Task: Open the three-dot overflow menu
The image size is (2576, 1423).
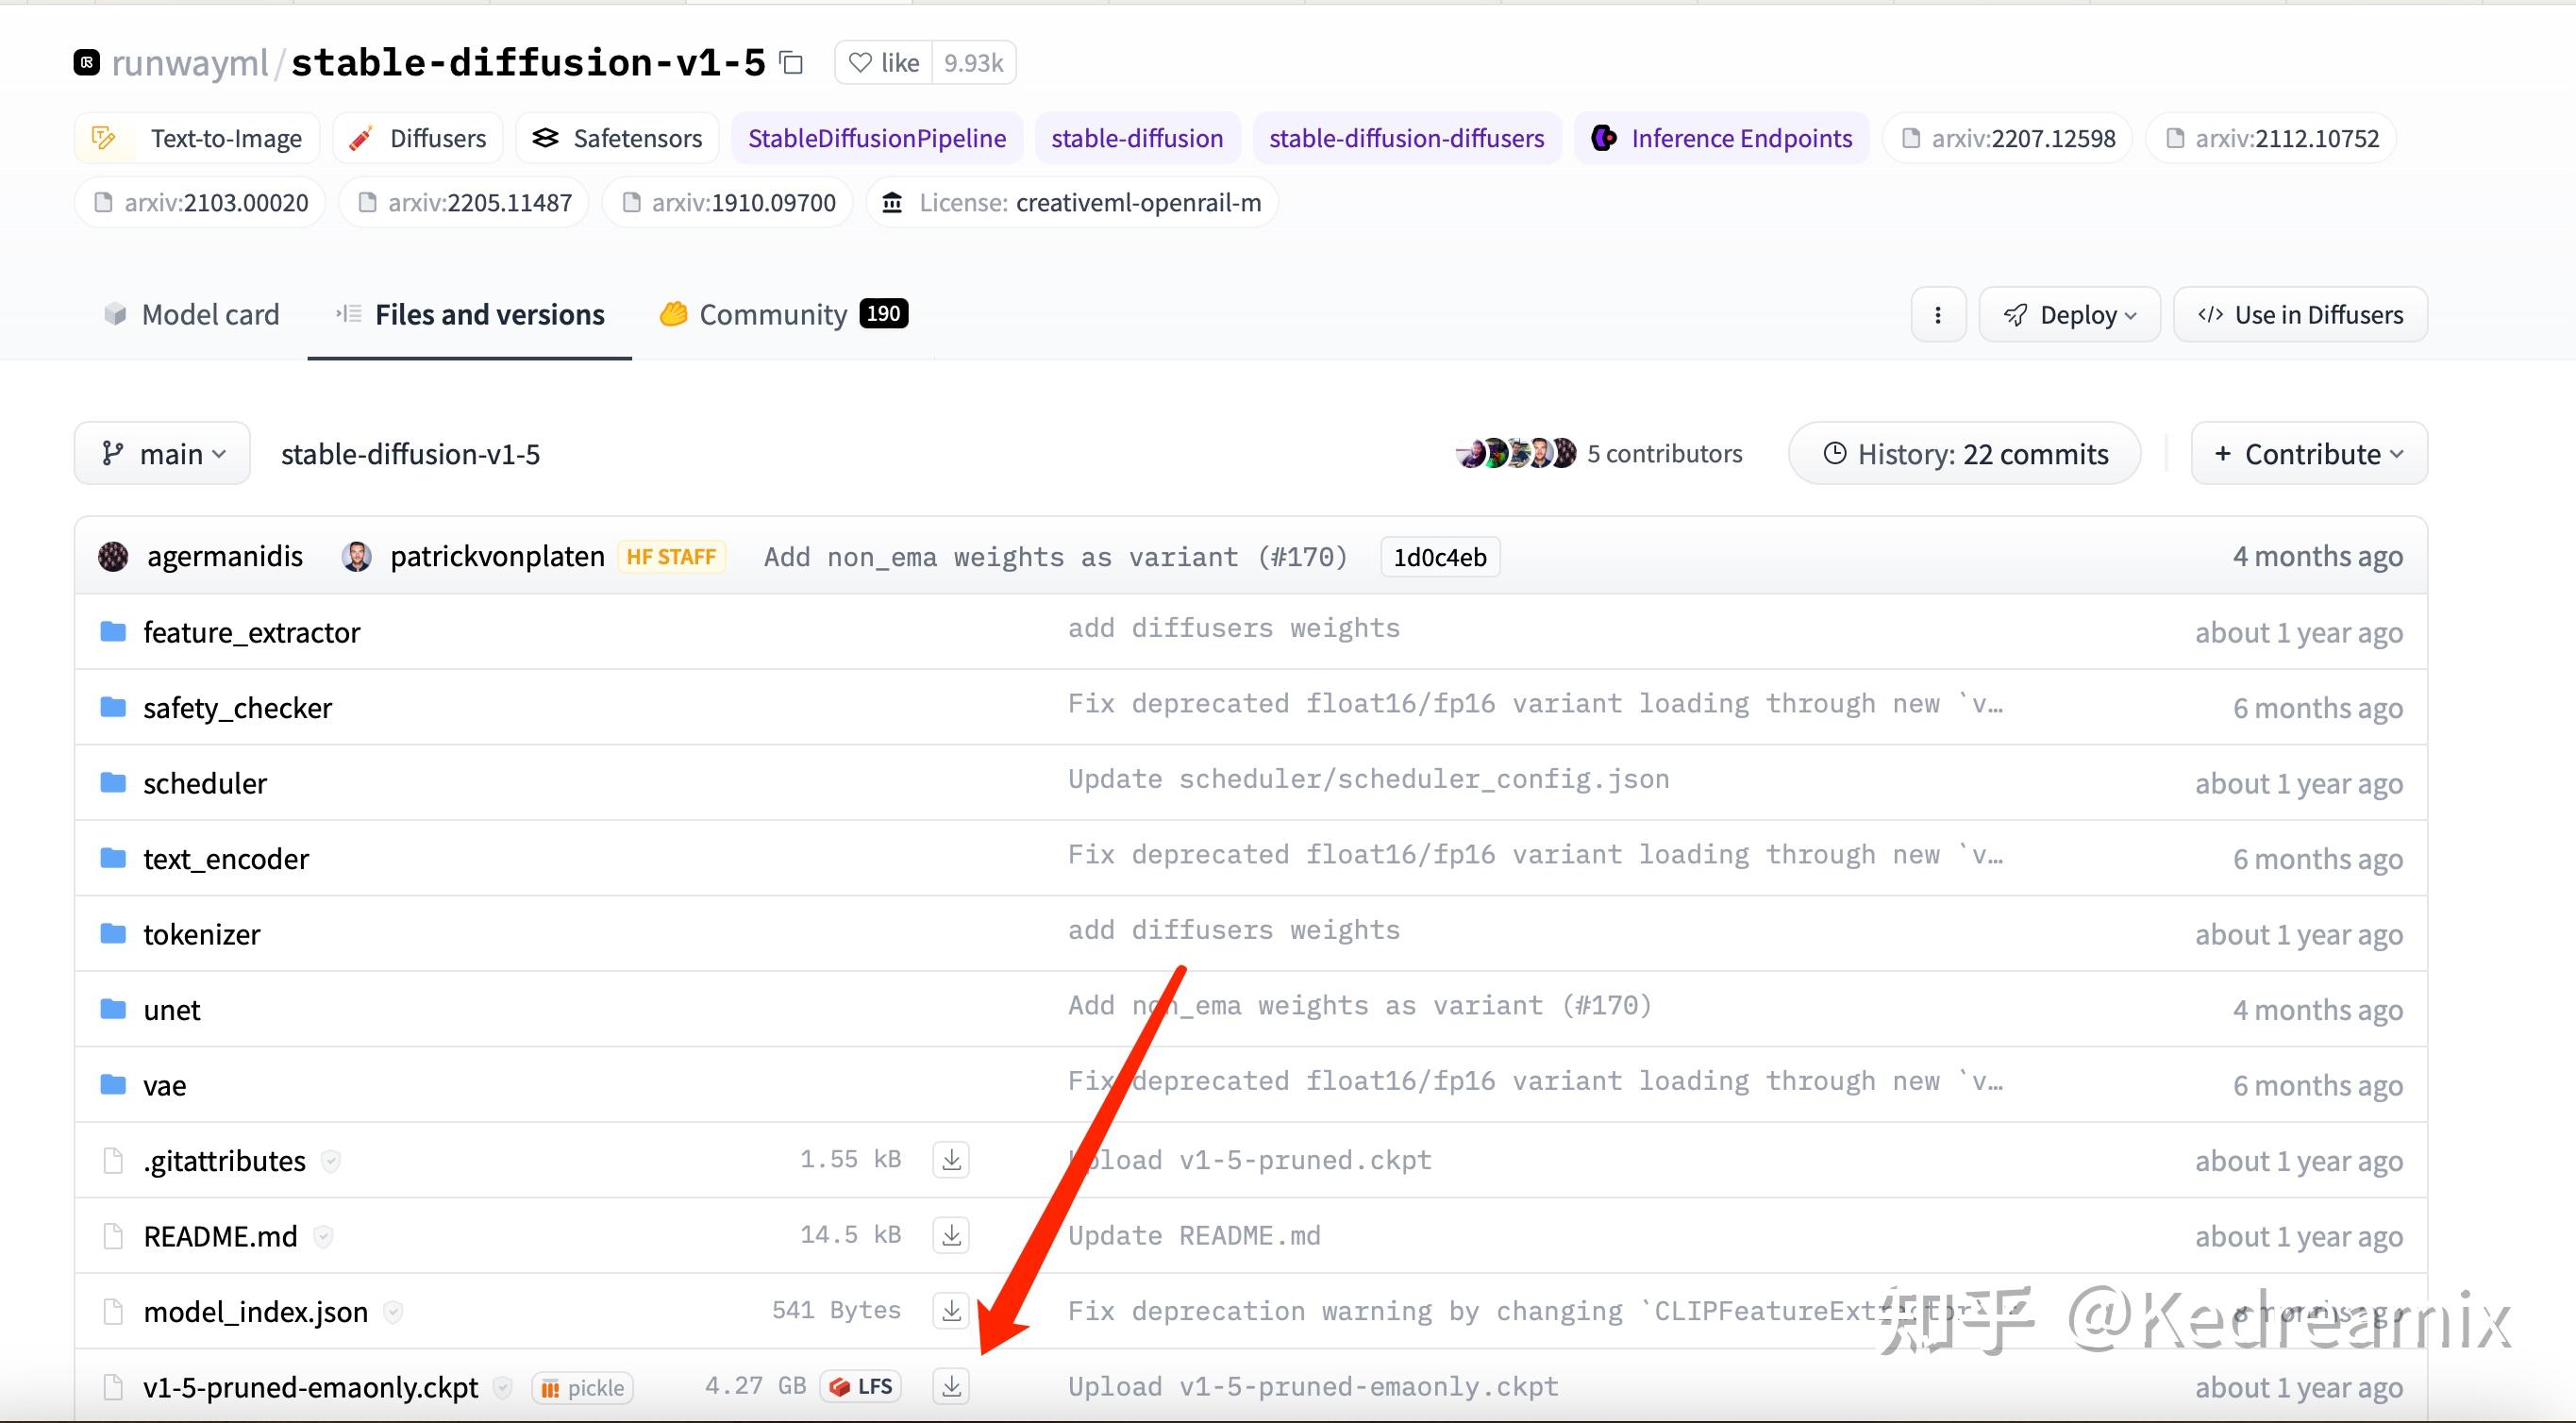Action: tap(1938, 314)
